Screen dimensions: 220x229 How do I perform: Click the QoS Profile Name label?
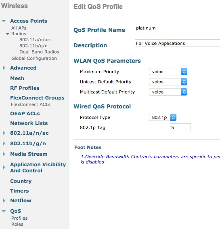pyautogui.click(x=99, y=30)
